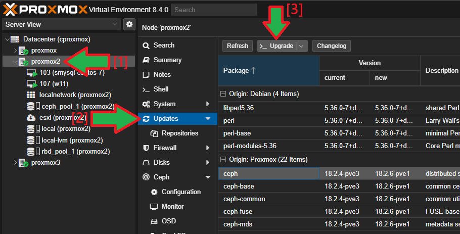Click the Ceph logo icon
Image resolution: width=460 pixels, height=234 pixels.
point(146,177)
